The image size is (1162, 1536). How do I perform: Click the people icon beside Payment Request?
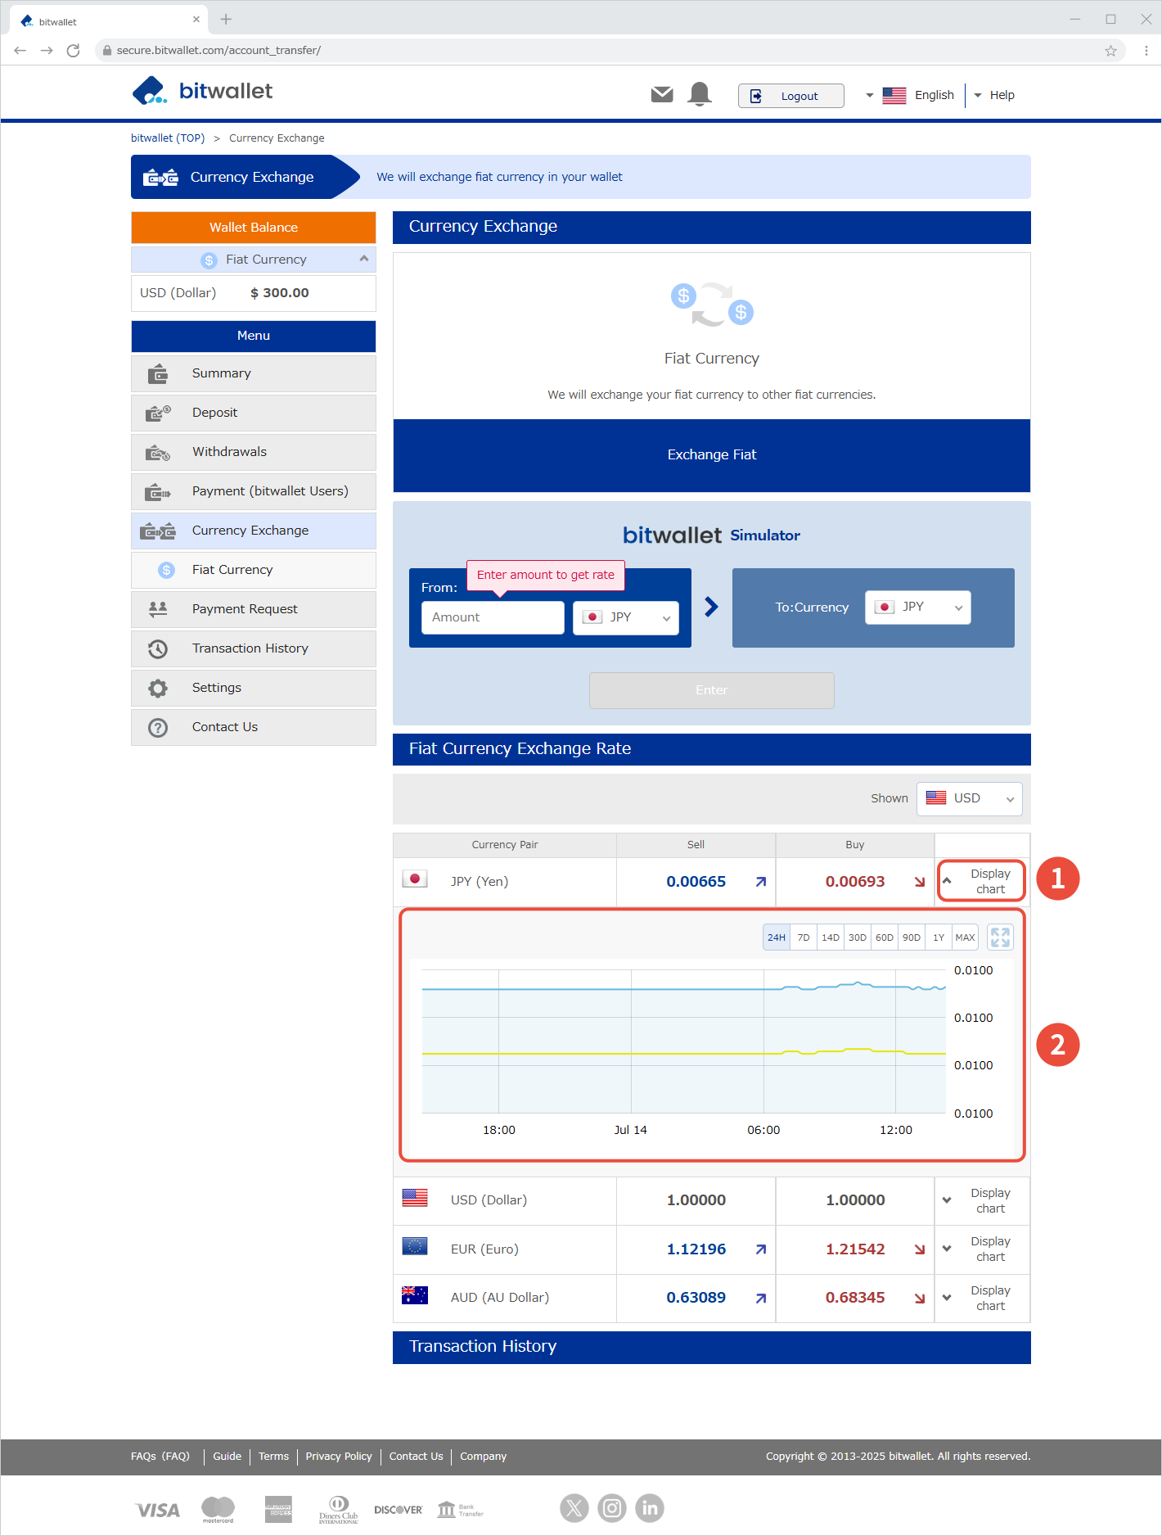pyautogui.click(x=158, y=609)
